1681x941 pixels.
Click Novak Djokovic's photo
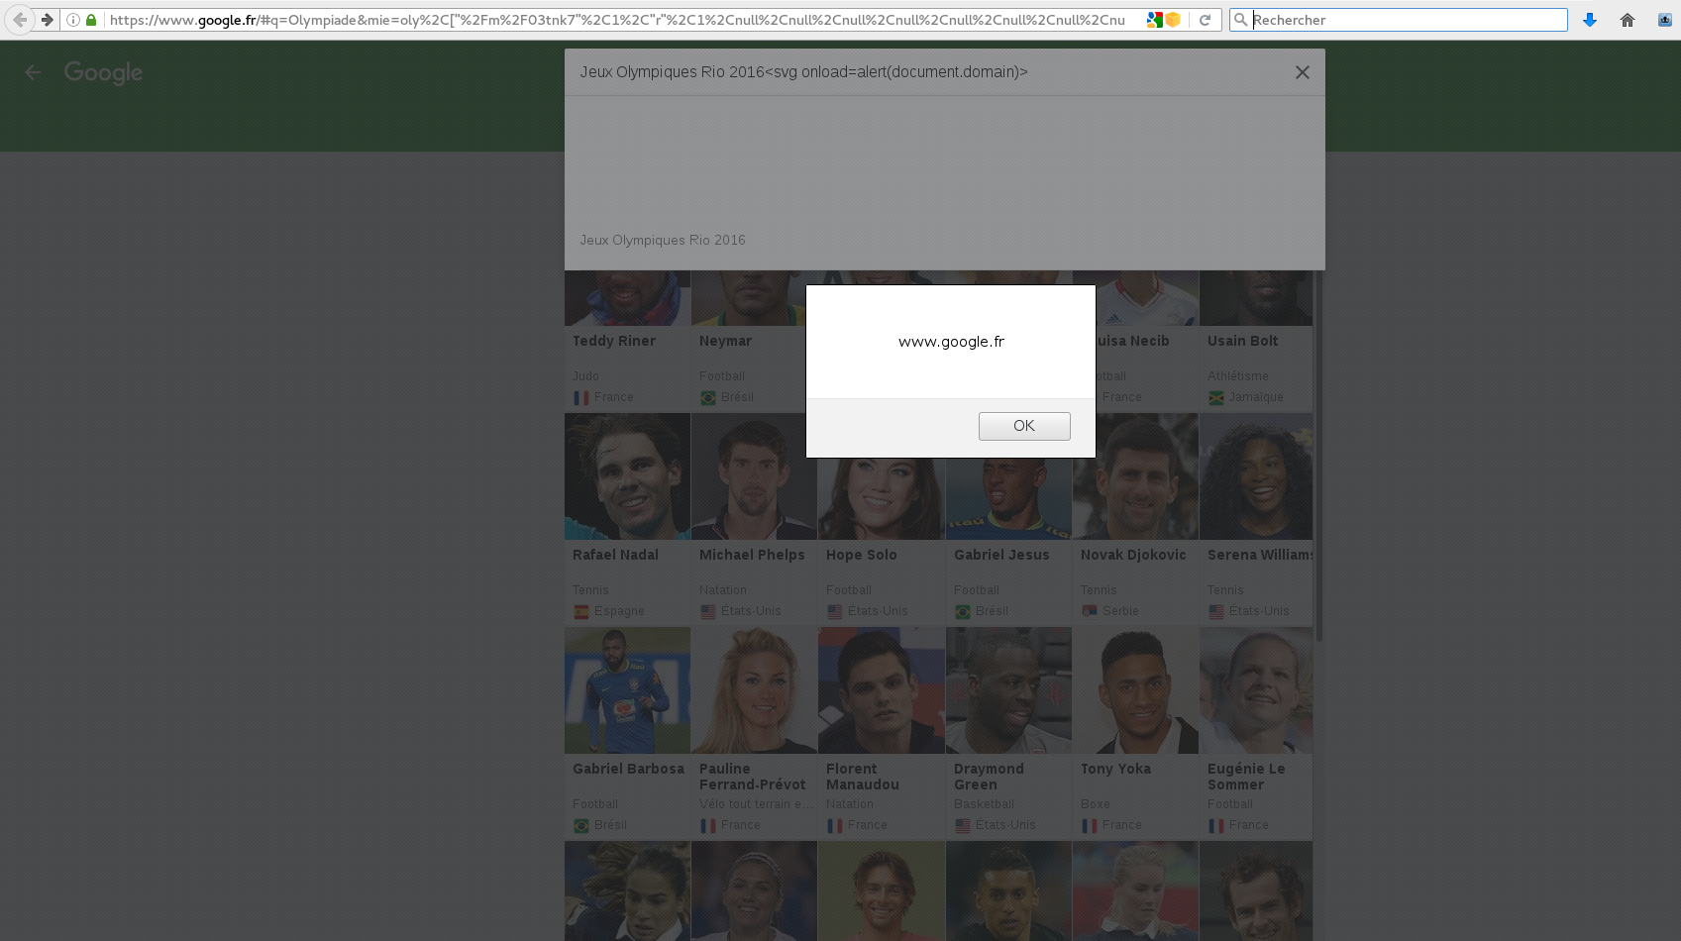pyautogui.click(x=1135, y=477)
